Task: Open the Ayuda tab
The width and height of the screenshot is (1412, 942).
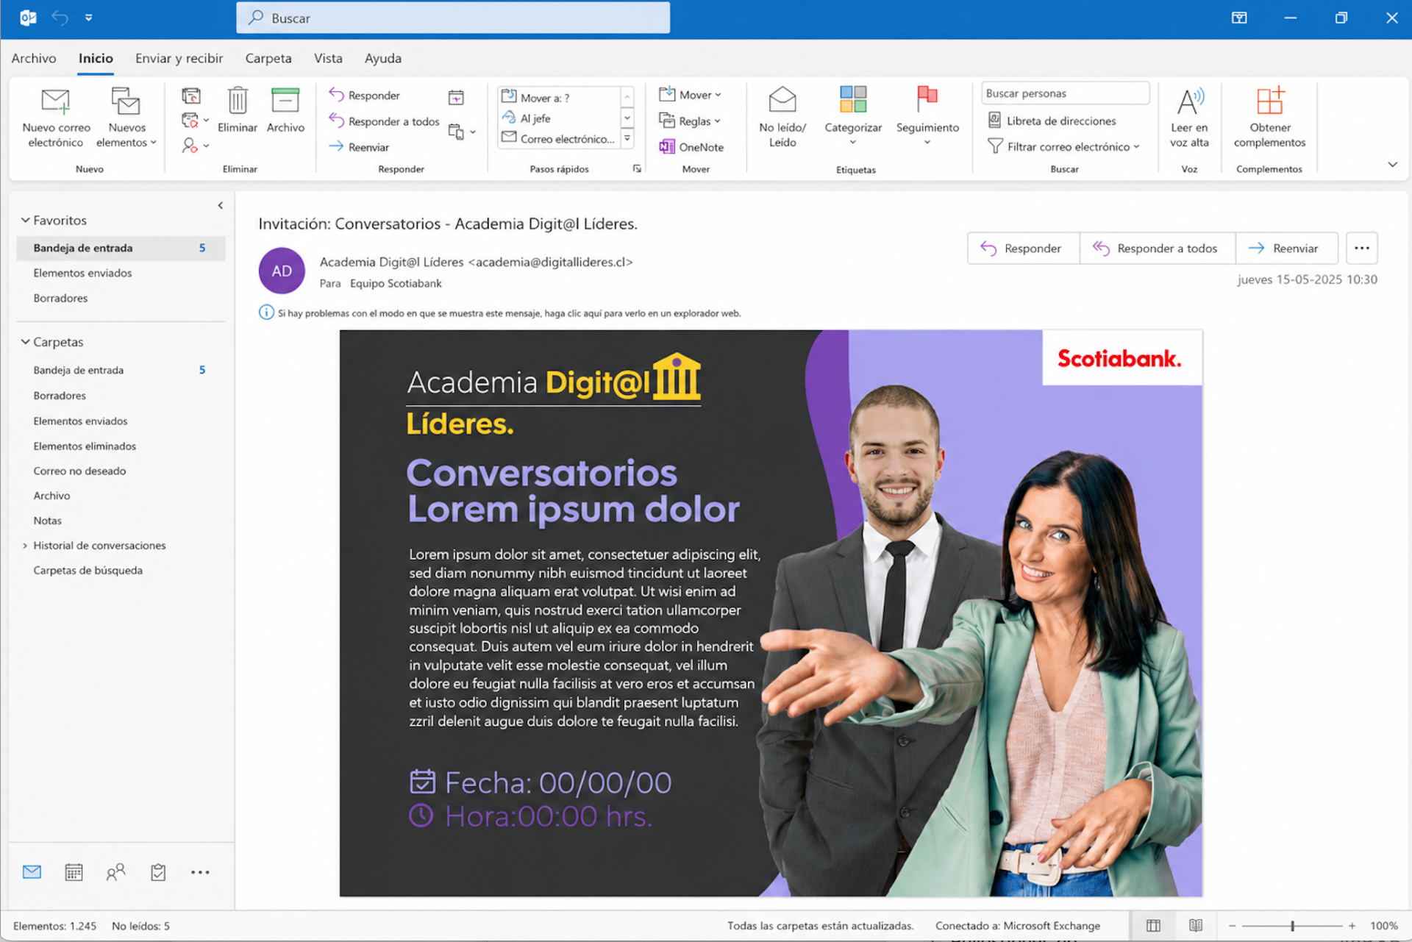Action: point(383,58)
